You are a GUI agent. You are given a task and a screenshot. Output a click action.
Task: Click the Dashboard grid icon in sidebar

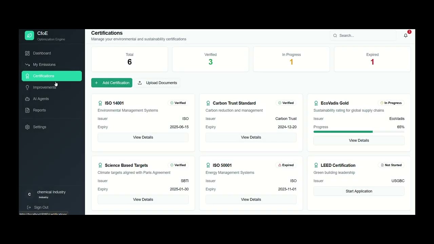[27, 53]
